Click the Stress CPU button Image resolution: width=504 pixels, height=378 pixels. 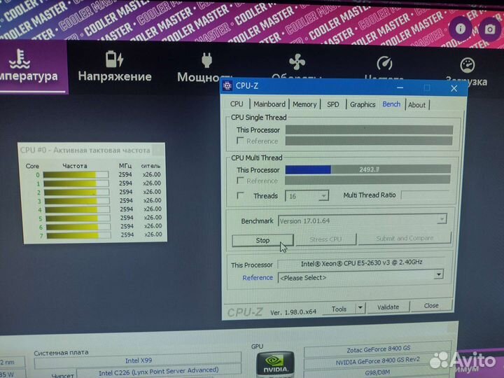[x=325, y=239]
